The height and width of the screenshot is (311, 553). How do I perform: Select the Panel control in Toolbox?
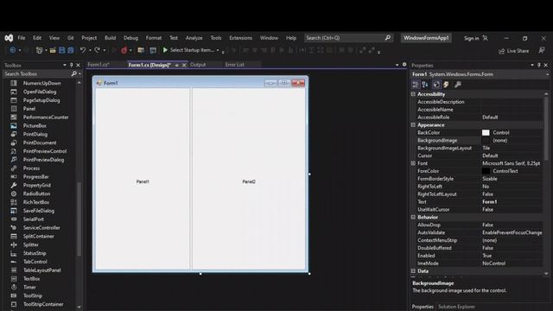coord(29,109)
